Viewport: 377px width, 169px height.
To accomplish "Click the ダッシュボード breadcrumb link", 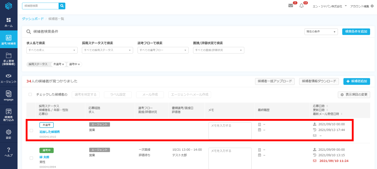I will click(33, 19).
